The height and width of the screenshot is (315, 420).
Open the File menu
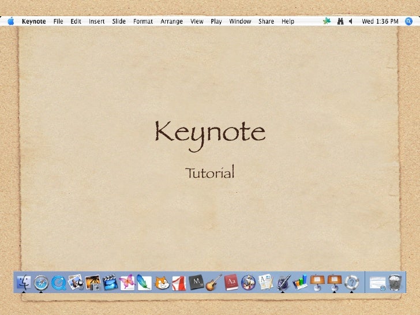tap(58, 21)
